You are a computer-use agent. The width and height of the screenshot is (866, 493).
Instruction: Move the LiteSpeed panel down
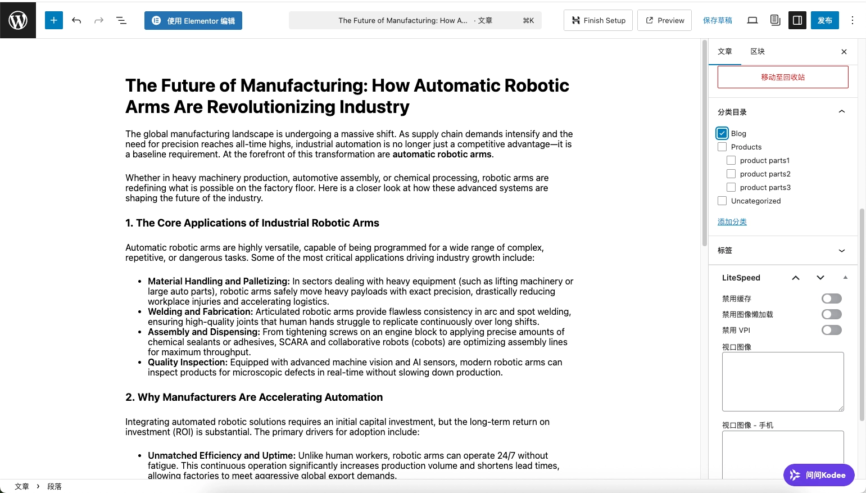(x=820, y=278)
